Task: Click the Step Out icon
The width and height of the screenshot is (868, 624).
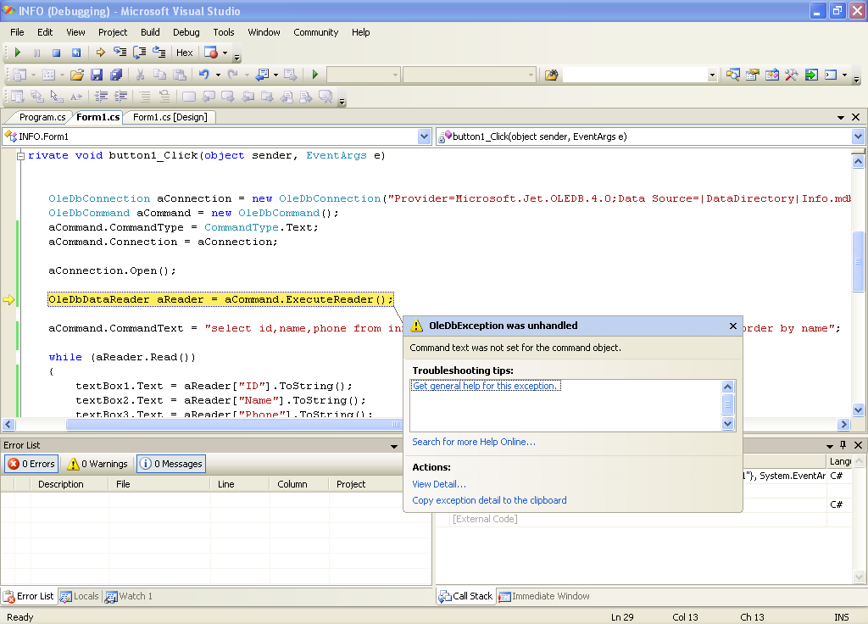Action: [159, 53]
